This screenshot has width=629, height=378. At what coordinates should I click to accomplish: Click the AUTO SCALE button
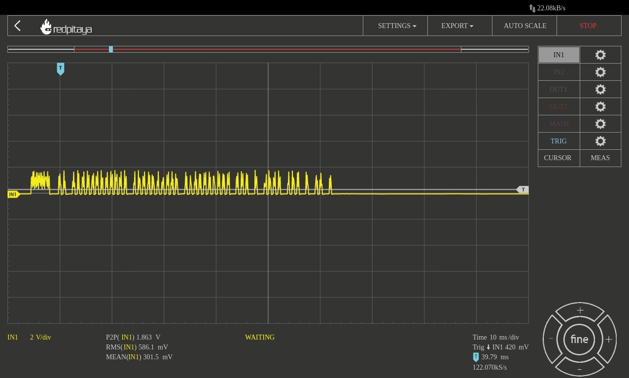pos(524,26)
